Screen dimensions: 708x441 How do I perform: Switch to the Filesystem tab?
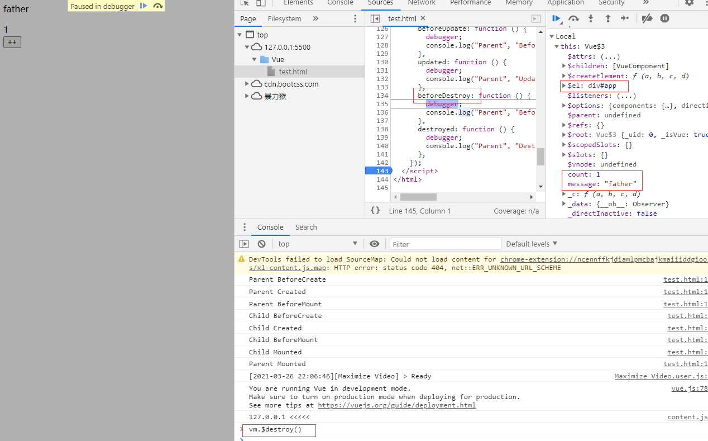pyautogui.click(x=284, y=18)
